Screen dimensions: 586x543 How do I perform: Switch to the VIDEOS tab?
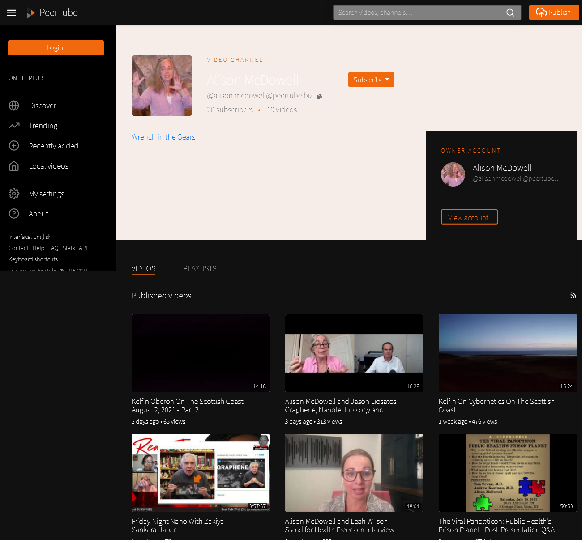[143, 268]
